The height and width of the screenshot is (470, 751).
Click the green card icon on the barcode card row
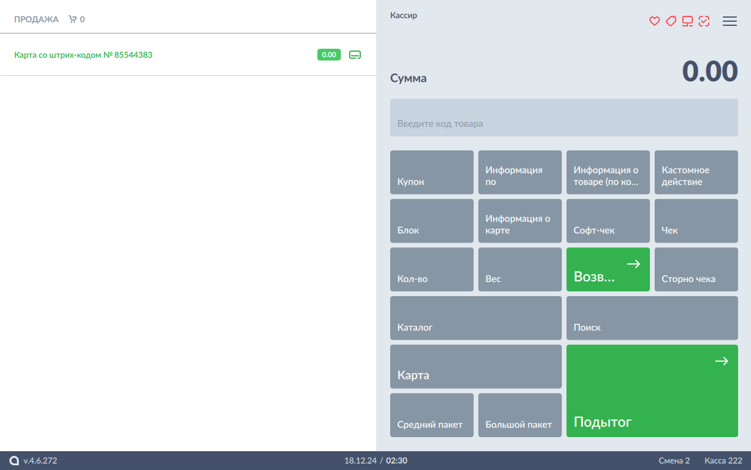(355, 55)
